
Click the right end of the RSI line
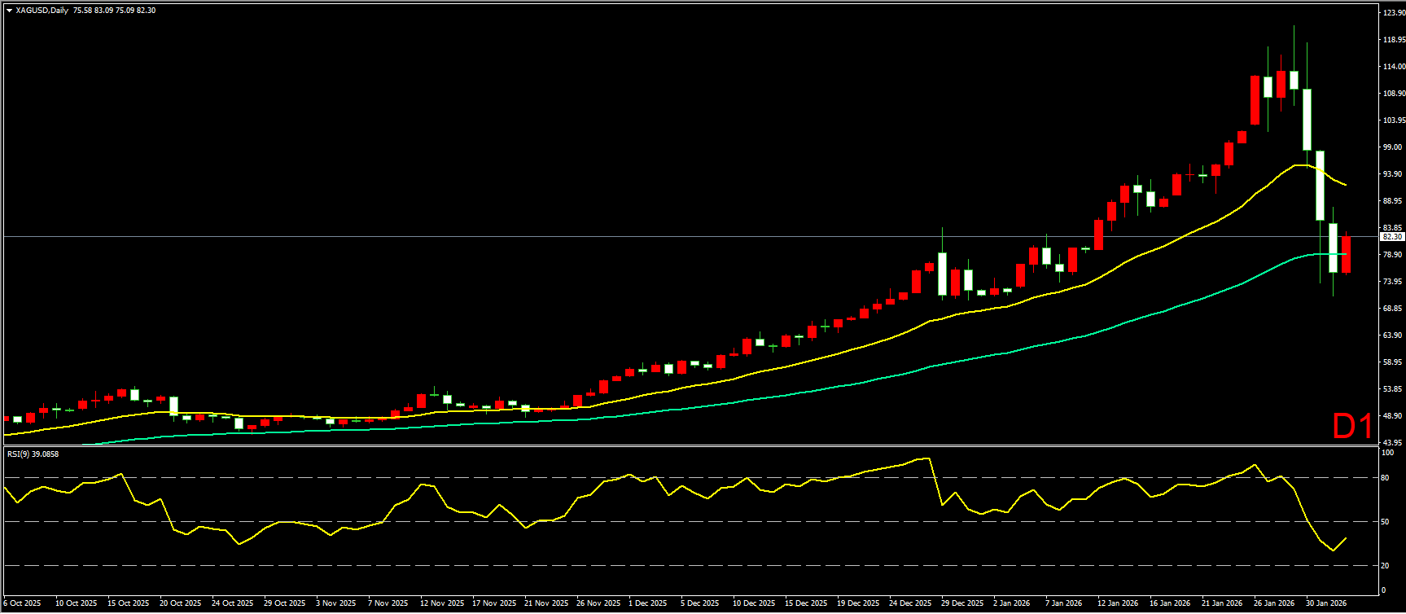tap(1346, 537)
